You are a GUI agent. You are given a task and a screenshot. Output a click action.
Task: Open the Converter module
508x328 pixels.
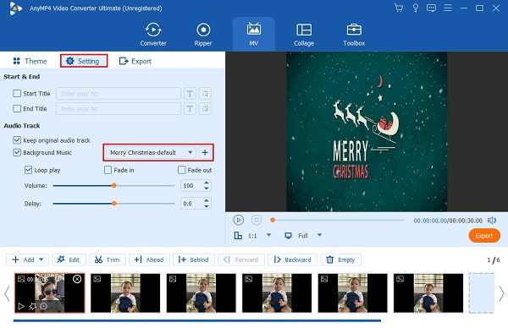(x=153, y=35)
